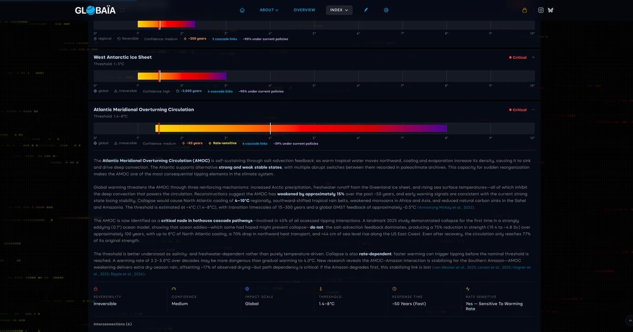Viewport: 633px width, 332px height.
Task: Click the Impact Scale globe icon
Action: coord(247,289)
